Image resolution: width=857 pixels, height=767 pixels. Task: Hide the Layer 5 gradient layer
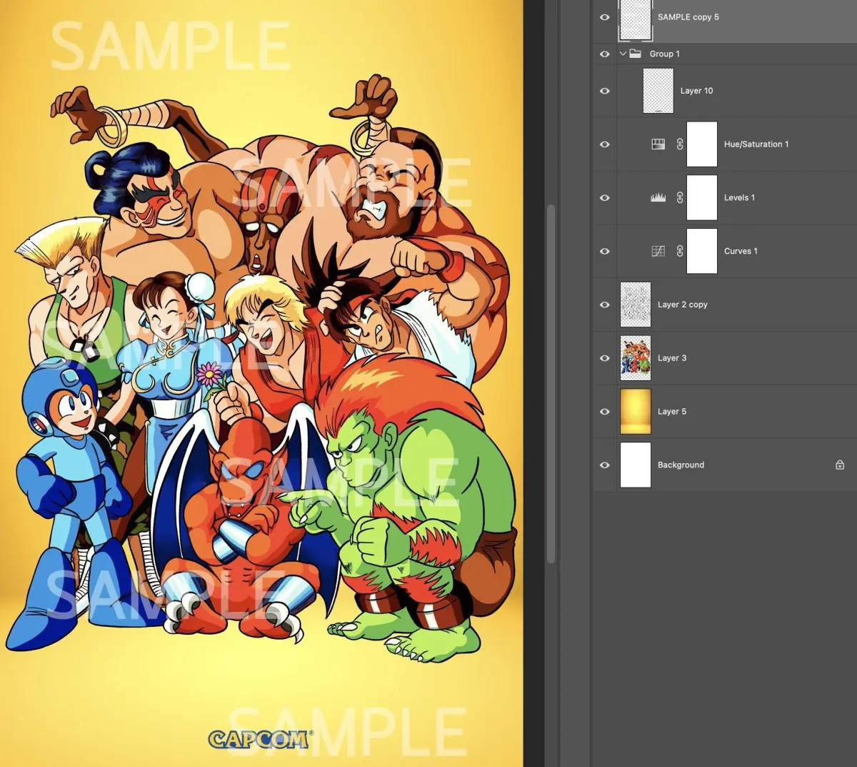pyautogui.click(x=605, y=412)
